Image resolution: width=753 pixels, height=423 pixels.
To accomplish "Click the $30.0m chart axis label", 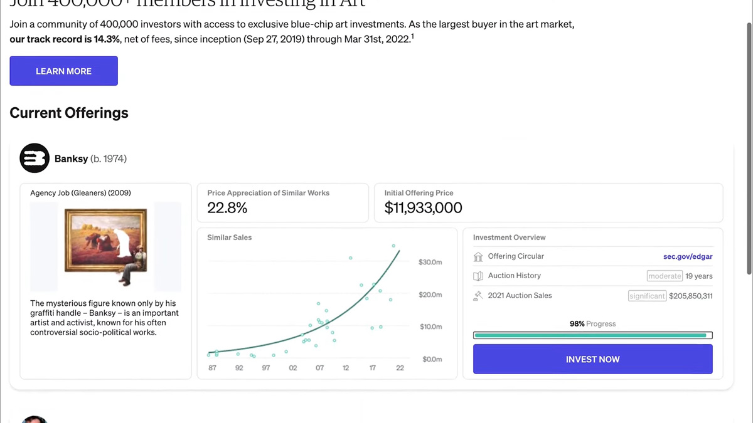I will [430, 262].
